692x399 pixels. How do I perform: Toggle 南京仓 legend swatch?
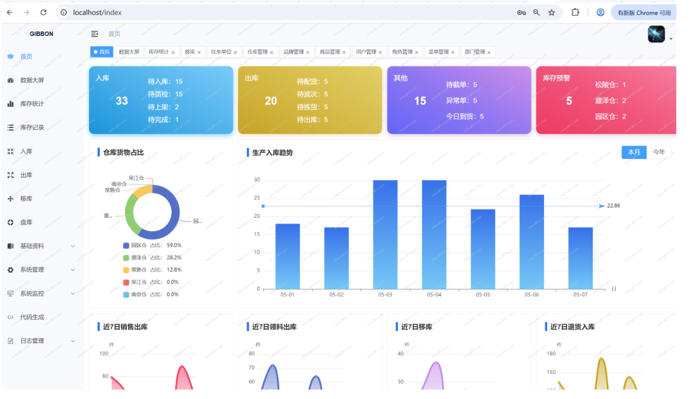pyautogui.click(x=126, y=295)
